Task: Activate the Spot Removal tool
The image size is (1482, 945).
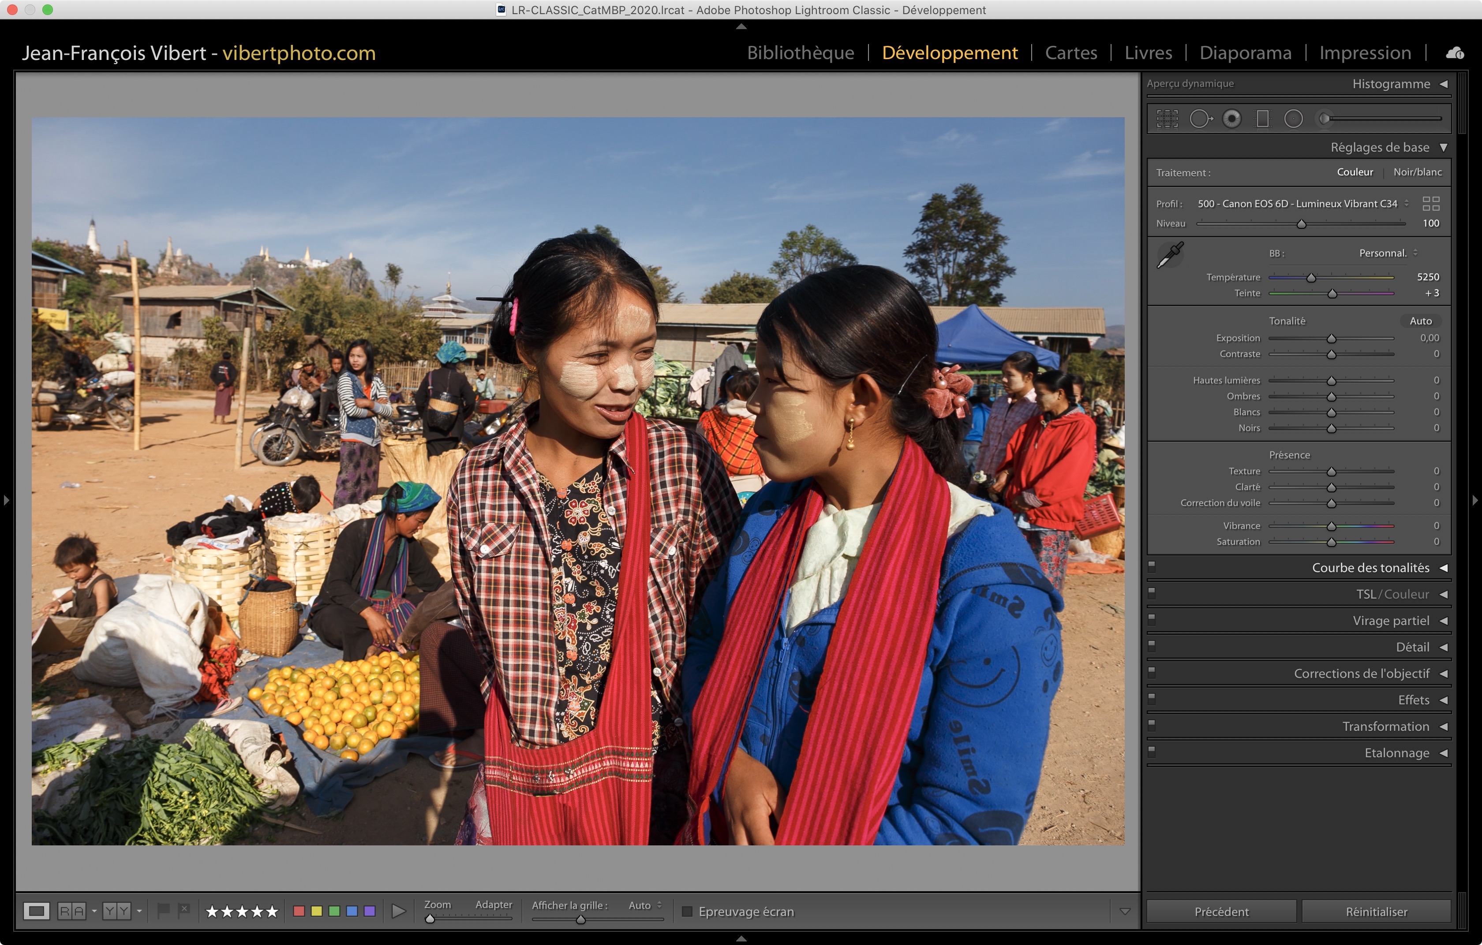Action: coord(1200,119)
